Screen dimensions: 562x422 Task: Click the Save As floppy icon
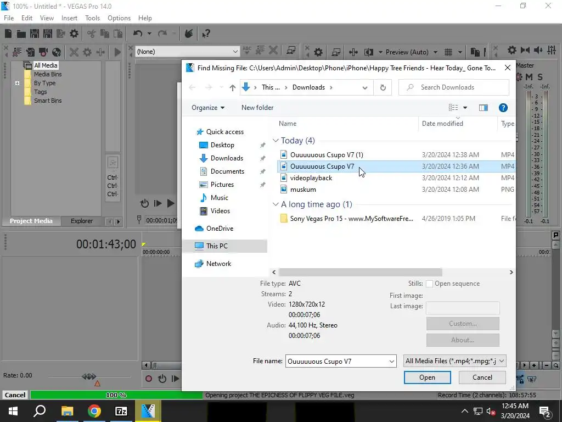(48, 34)
